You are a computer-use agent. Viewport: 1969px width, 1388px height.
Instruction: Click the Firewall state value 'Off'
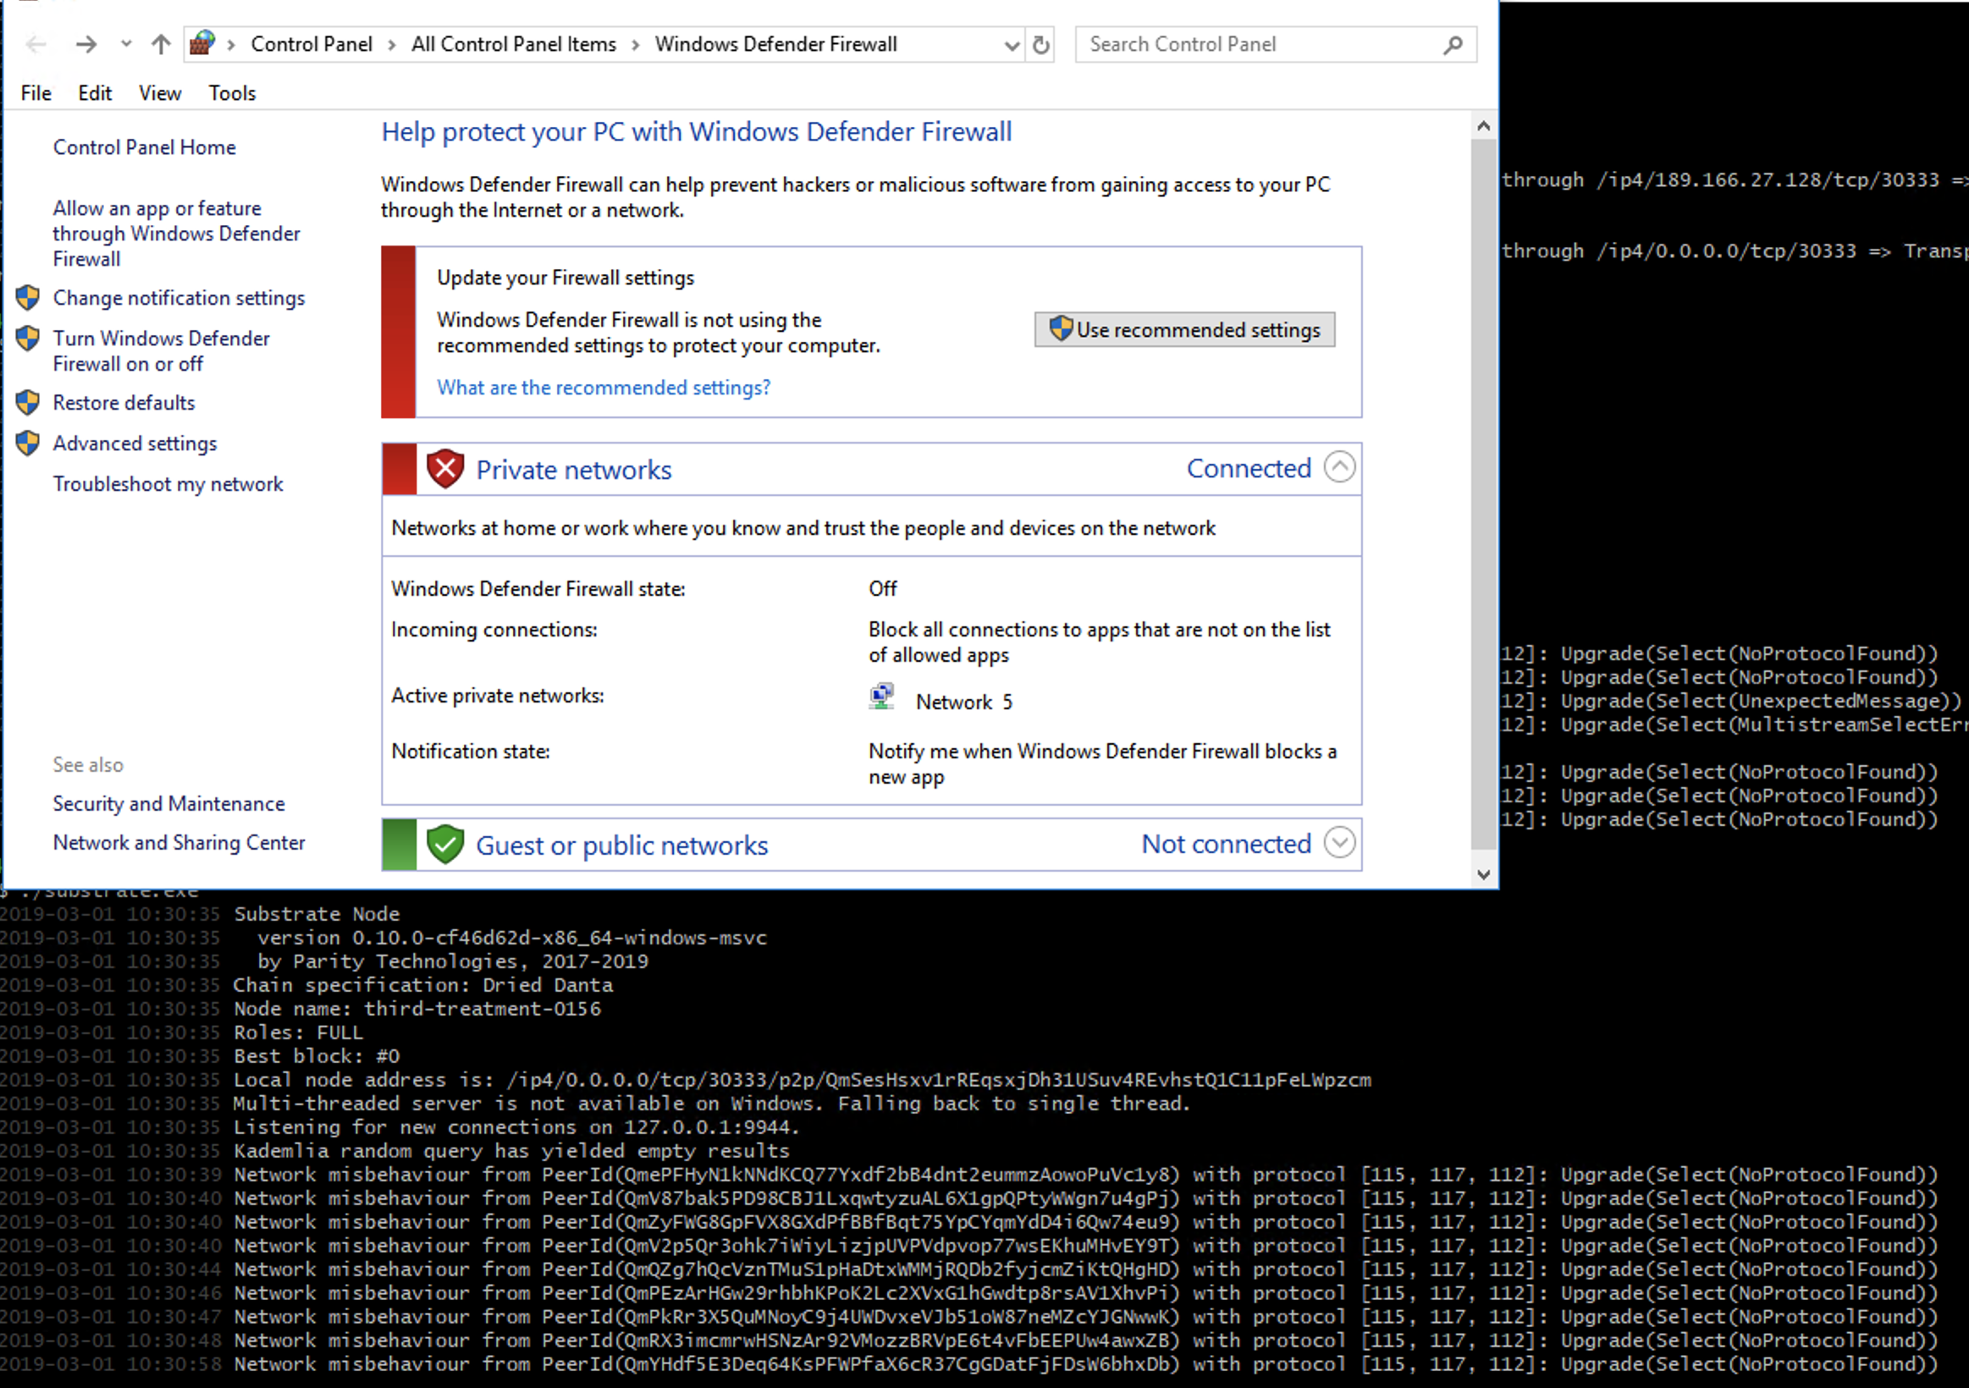[x=882, y=589]
